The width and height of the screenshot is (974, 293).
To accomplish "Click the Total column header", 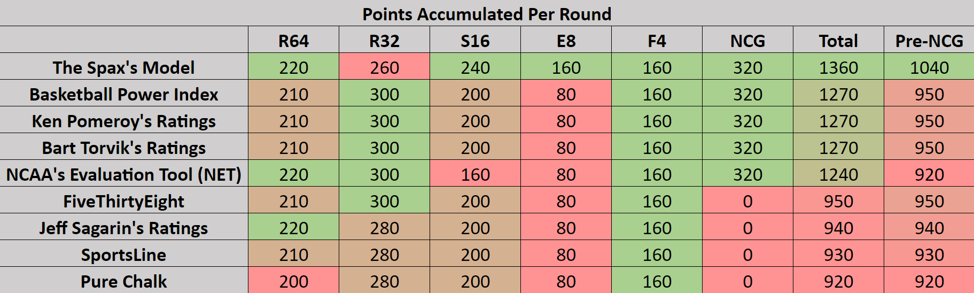I will tap(838, 41).
